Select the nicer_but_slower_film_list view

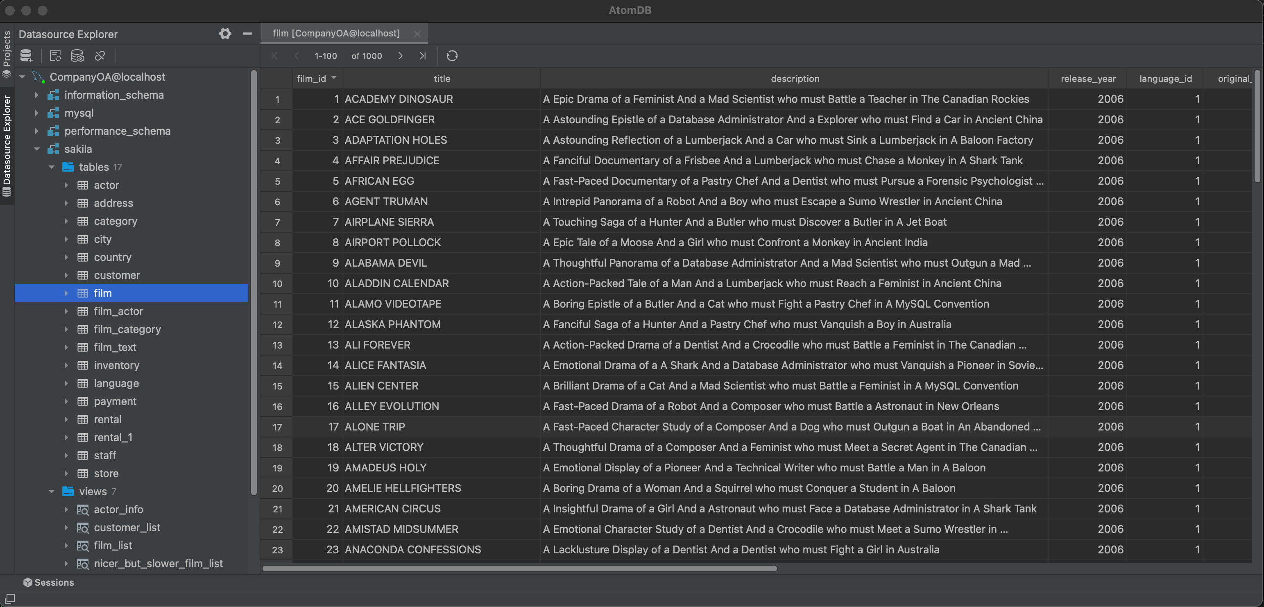[x=158, y=563]
